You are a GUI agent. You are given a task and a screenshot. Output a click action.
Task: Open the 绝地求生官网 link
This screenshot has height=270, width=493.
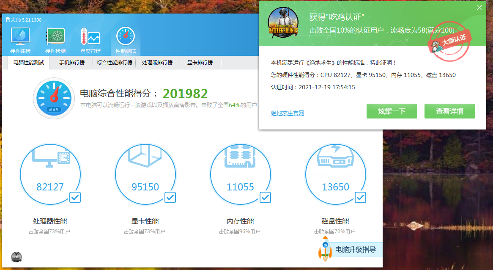[x=288, y=113]
